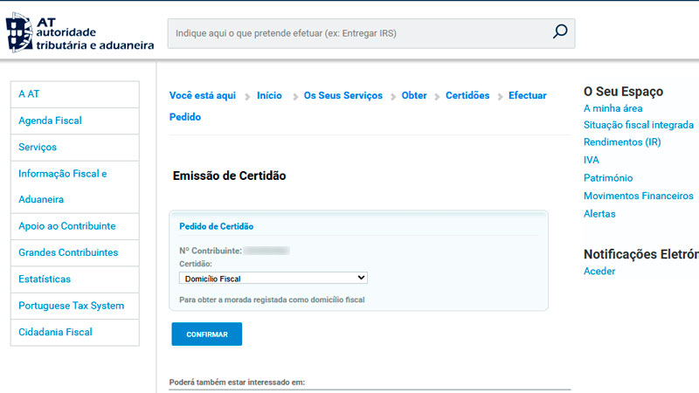This screenshot has width=699, height=393.
Task: Click 'Aceder' under Notificações Eletrónicas
Action: [x=599, y=271]
